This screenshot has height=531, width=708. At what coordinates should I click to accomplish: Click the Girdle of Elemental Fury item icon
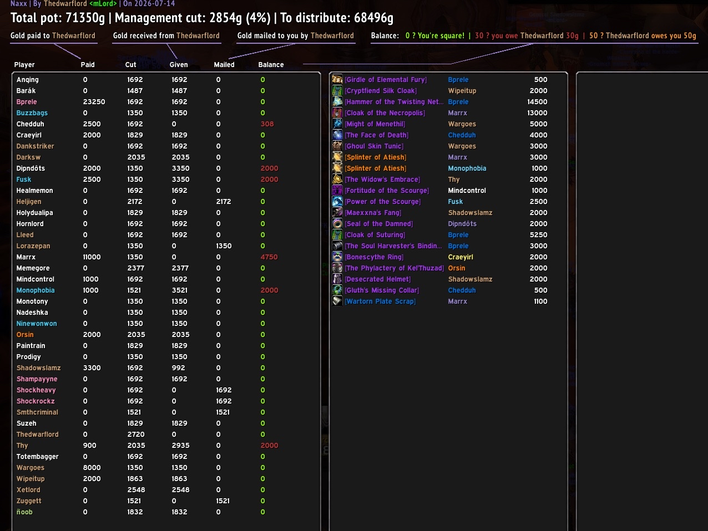(337, 79)
